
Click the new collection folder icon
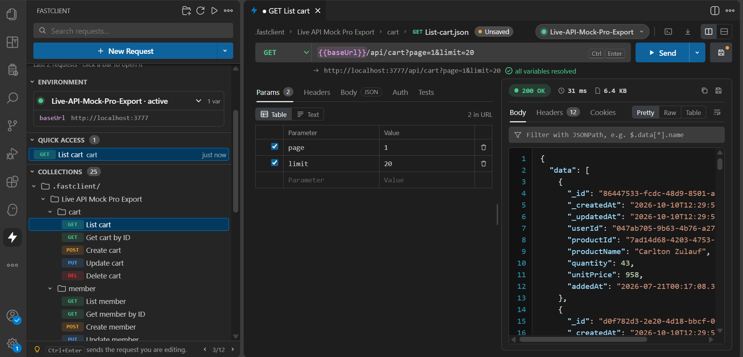(186, 11)
